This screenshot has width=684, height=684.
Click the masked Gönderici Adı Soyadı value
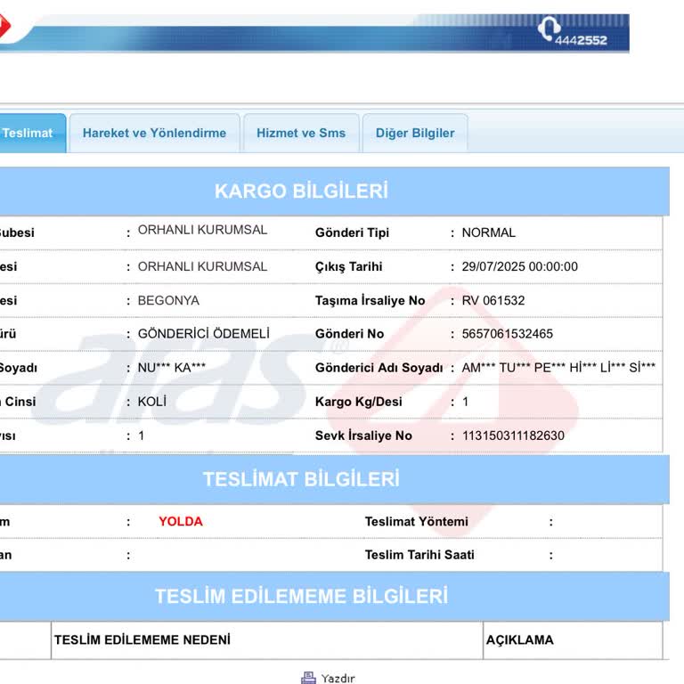558,368
